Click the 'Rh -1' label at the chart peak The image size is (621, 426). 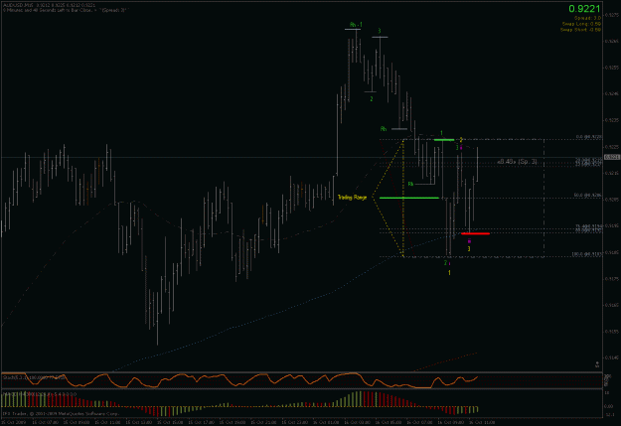pyautogui.click(x=356, y=25)
